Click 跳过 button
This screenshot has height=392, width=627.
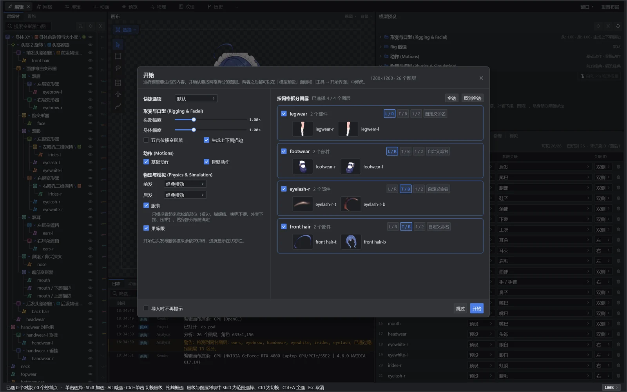(x=460, y=309)
